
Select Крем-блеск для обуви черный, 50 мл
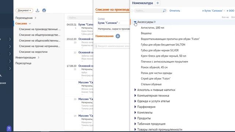pyautogui.click(x=163, y=56)
